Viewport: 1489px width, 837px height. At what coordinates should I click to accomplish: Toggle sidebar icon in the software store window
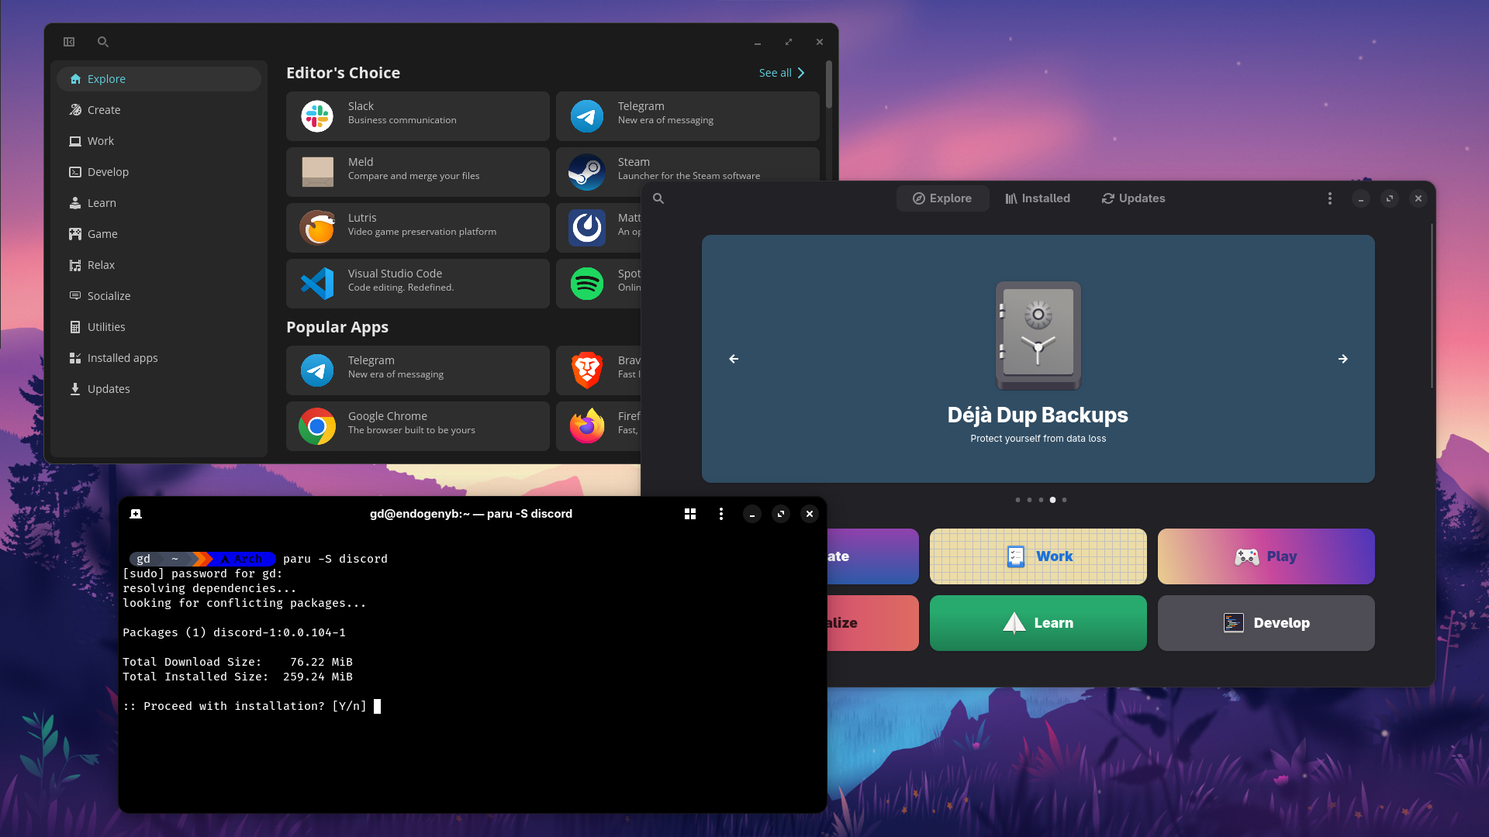(x=69, y=42)
